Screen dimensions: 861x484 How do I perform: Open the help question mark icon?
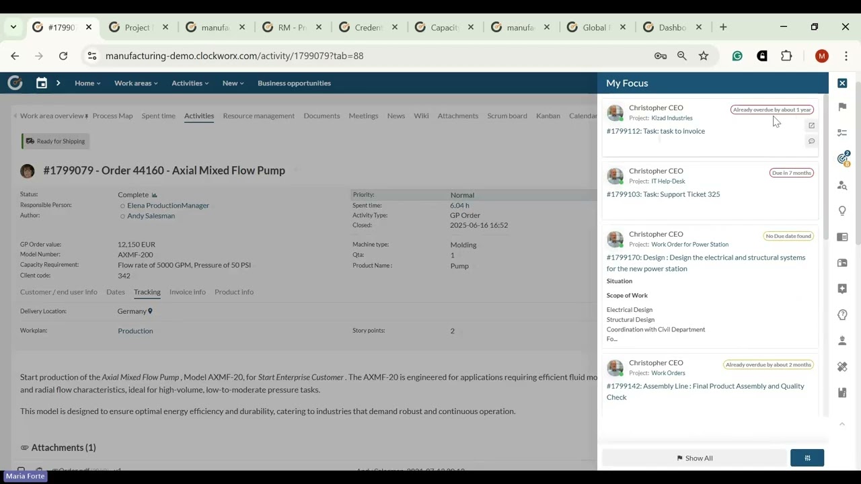[842, 315]
